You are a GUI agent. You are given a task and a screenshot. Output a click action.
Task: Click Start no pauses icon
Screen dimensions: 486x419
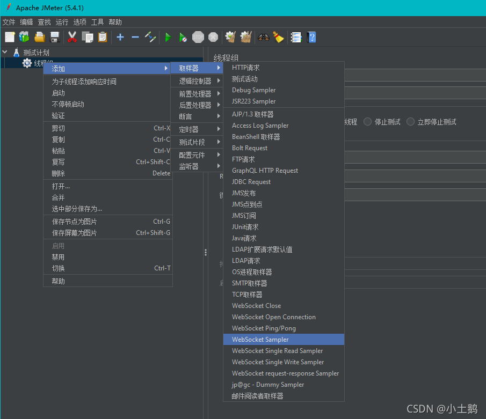pyautogui.click(x=183, y=38)
